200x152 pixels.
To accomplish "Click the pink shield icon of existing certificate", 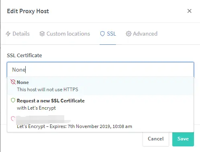I will tap(13, 118).
